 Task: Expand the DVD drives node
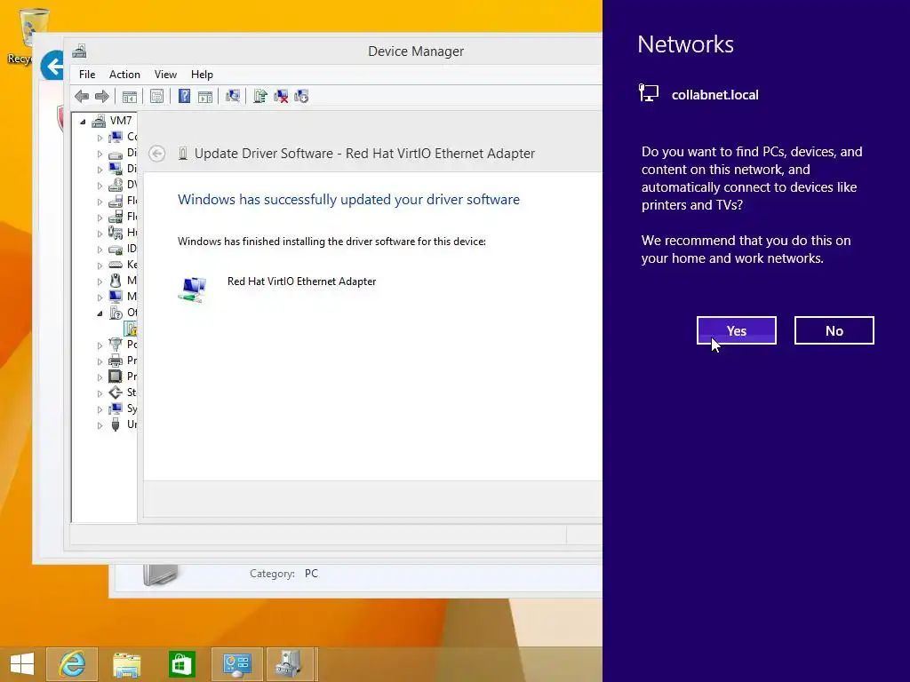pos(100,186)
